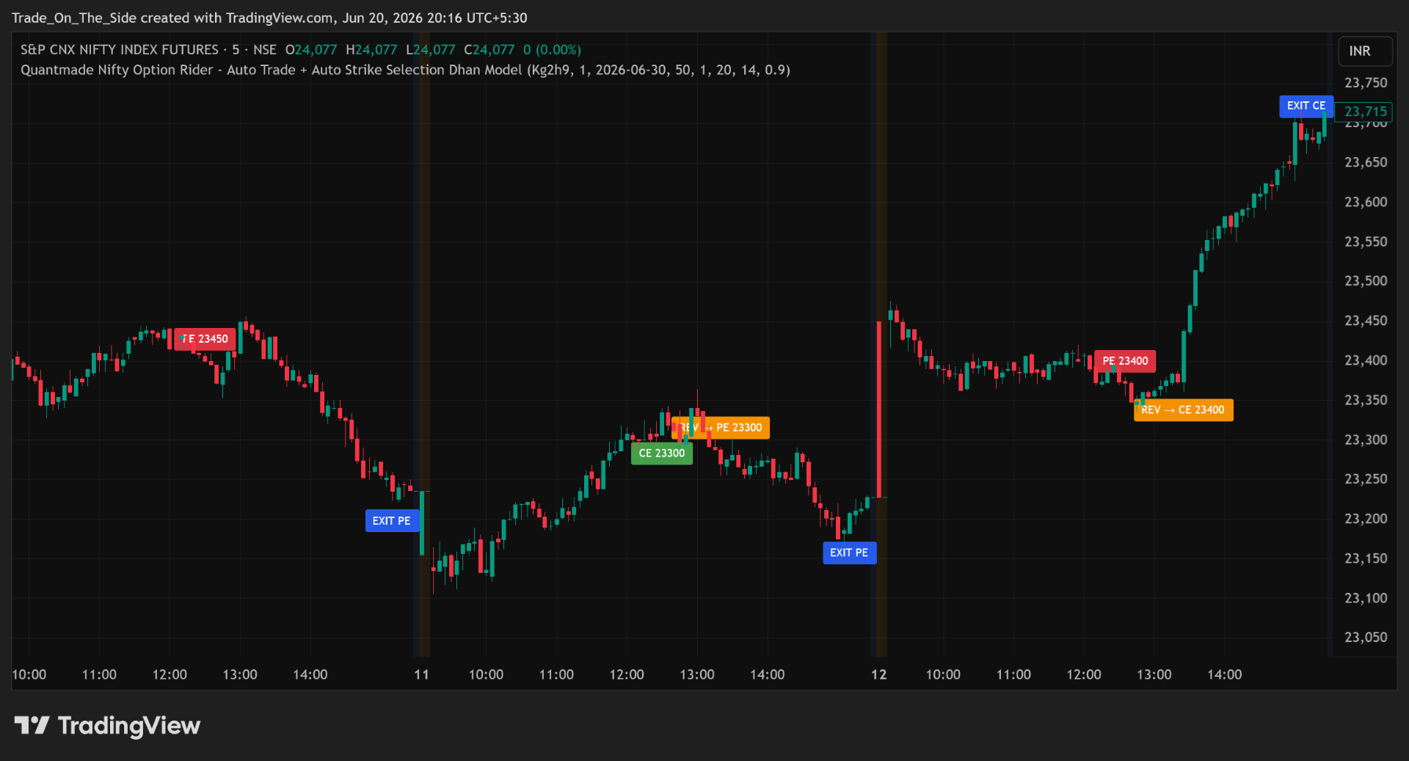Click the 23,300 price axis label
This screenshot has width=1409, height=761.
pos(1366,440)
